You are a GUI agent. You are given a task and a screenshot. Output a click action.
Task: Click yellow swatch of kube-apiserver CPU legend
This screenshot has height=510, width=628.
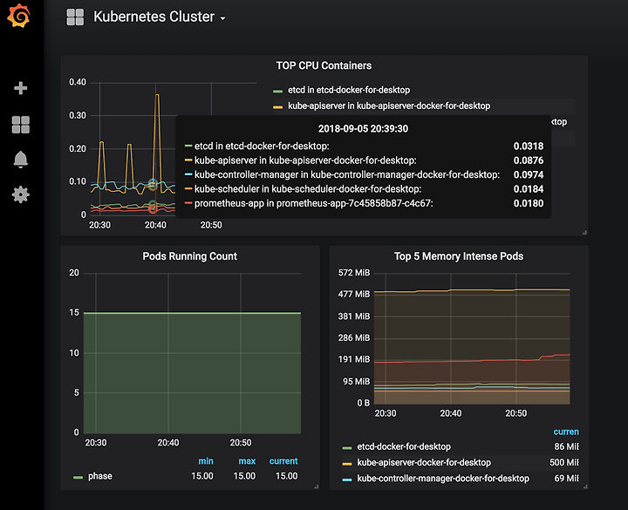278,107
